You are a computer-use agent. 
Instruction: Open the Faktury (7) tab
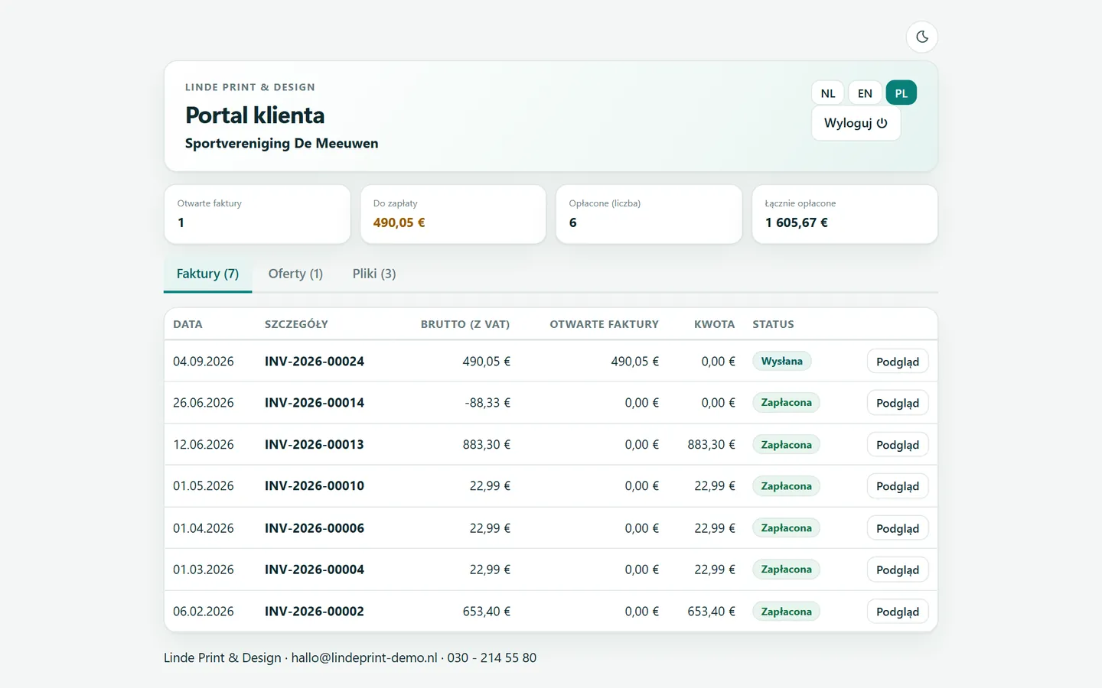(x=207, y=274)
